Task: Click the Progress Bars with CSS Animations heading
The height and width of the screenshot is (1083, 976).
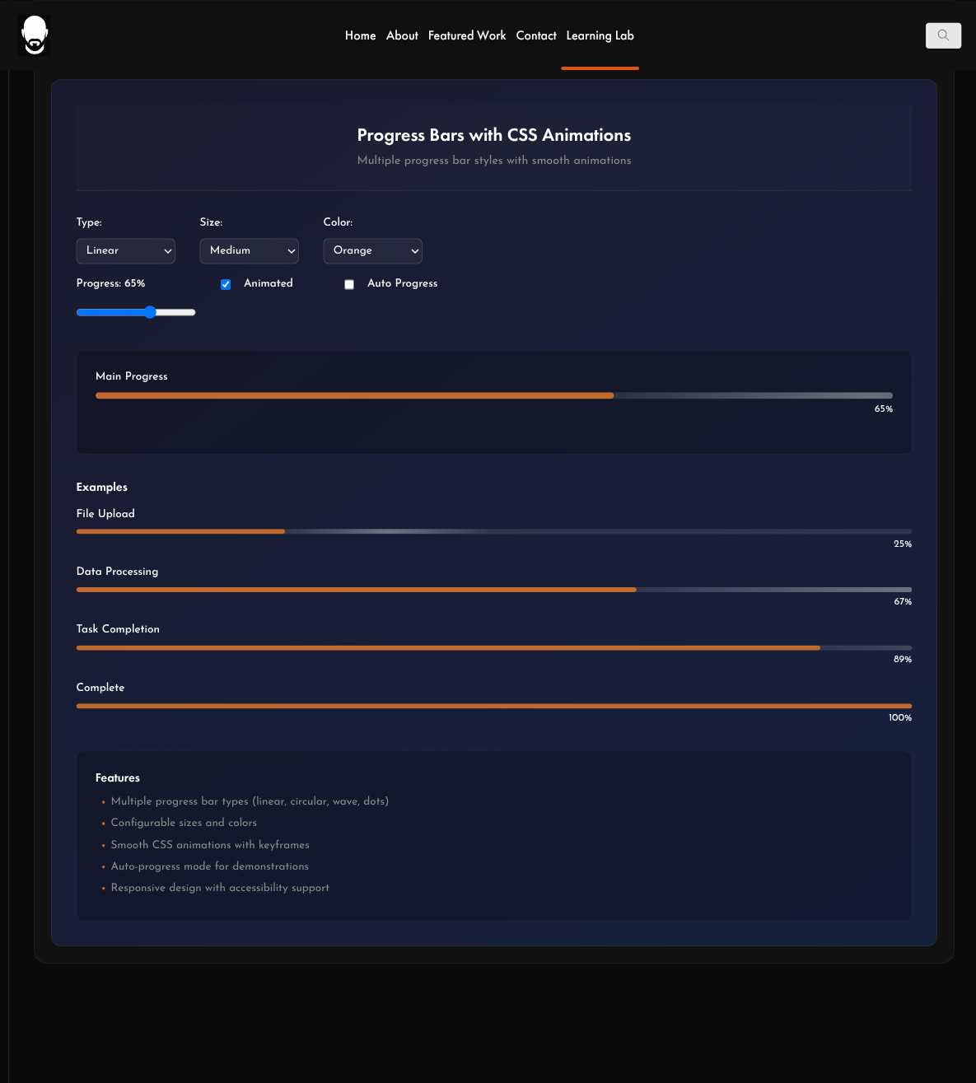Action: [x=494, y=135]
